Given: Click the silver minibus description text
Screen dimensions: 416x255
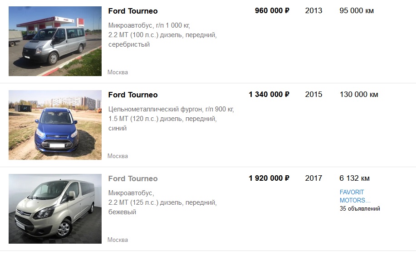Looking at the screenshot, I should coord(162,35).
